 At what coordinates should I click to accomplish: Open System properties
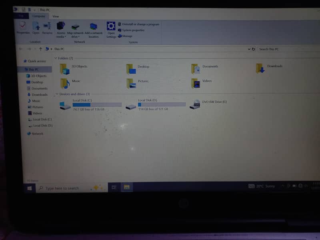coord(131,30)
